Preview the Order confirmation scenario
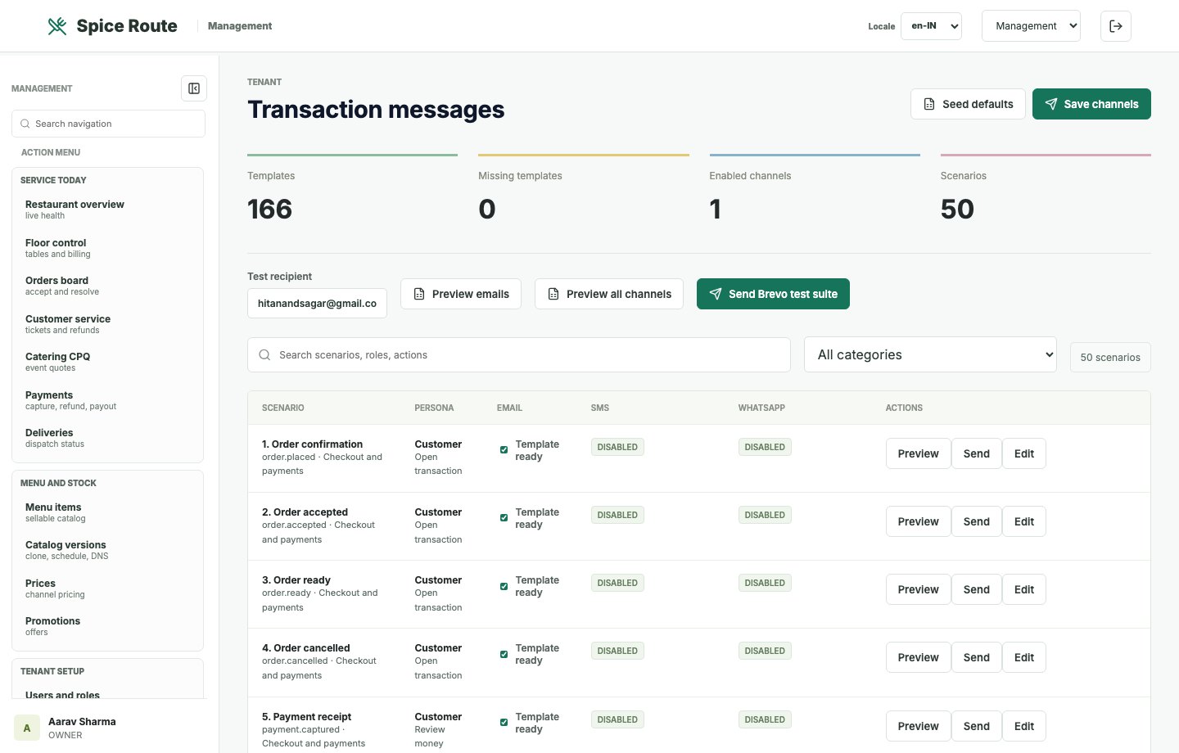Image resolution: width=1179 pixels, height=753 pixels. coord(918,453)
